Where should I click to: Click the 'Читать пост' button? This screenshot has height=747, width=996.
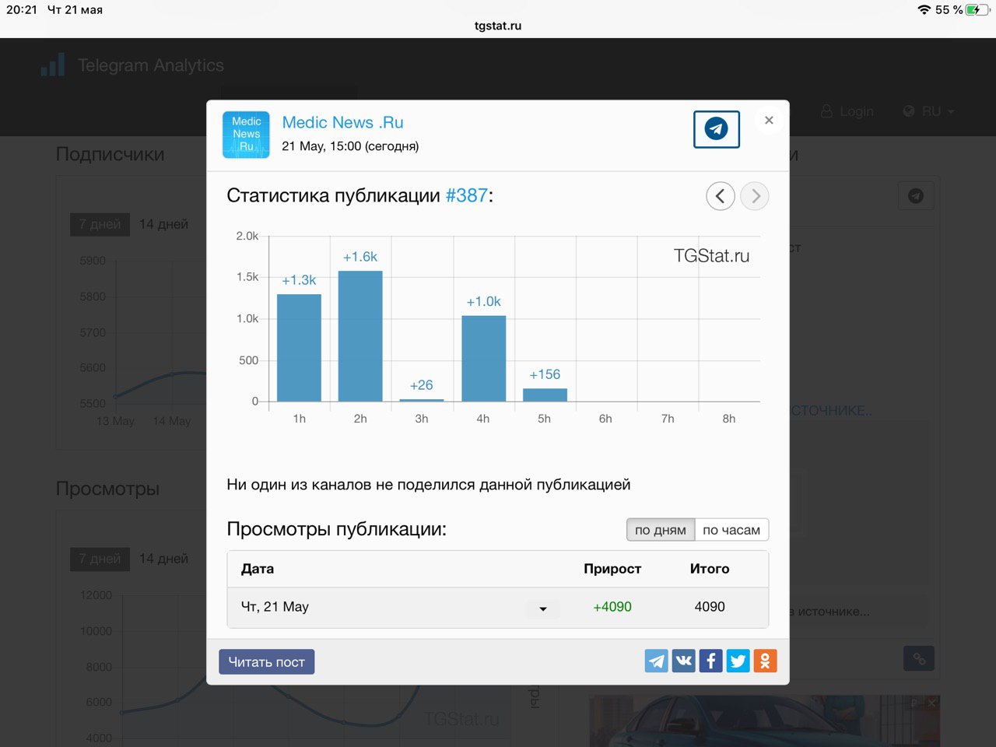tap(266, 662)
